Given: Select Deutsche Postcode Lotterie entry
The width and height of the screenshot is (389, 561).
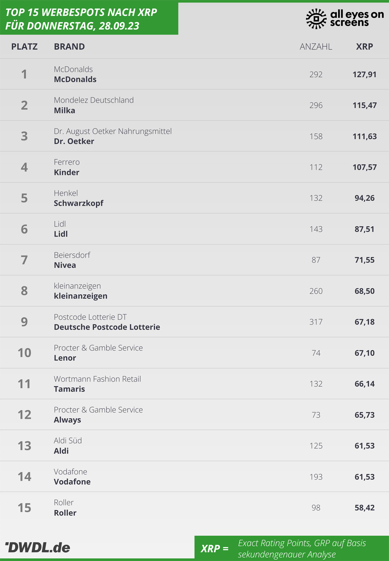Looking at the screenshot, I should coord(107,327).
